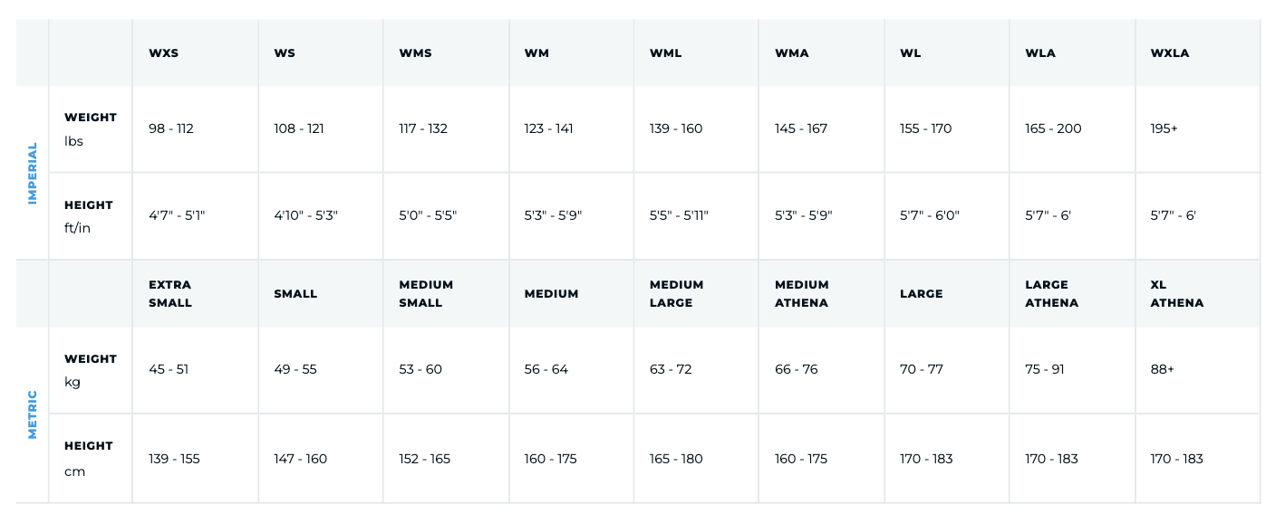Click the WXLA column header
1285x523 pixels.
pyautogui.click(x=1170, y=53)
